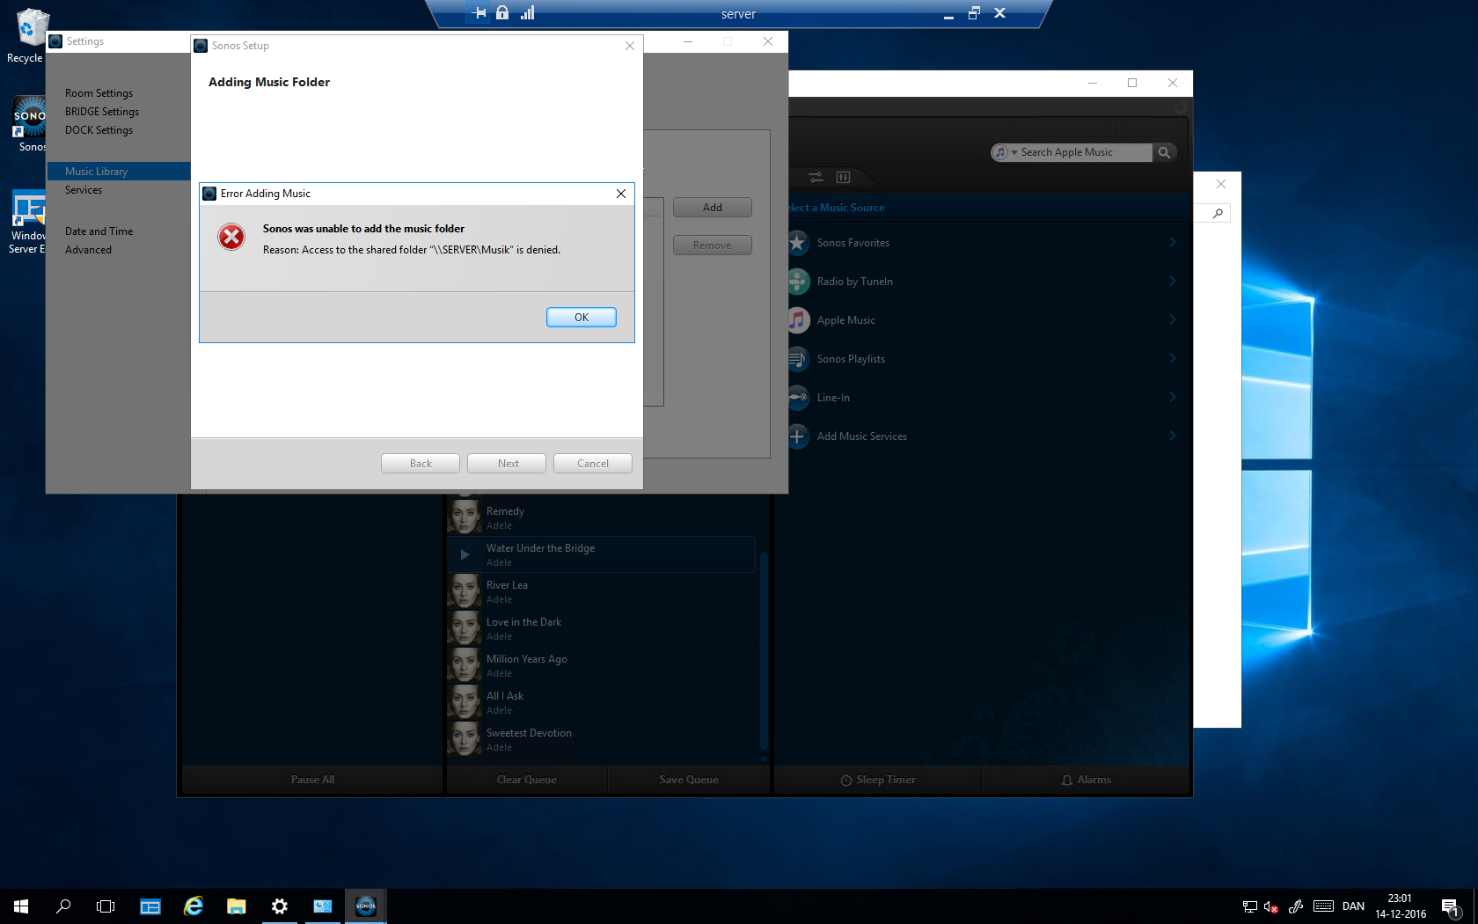Click Search Apple Music field

point(1085,152)
